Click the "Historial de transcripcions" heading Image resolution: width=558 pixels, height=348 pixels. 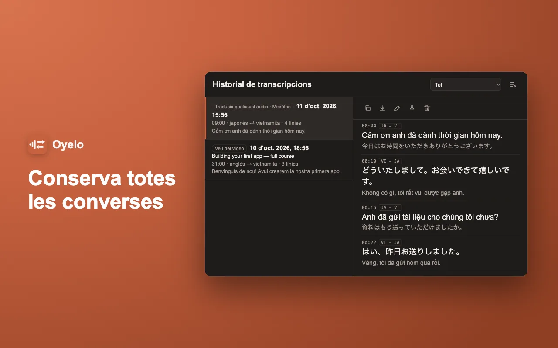[262, 84]
